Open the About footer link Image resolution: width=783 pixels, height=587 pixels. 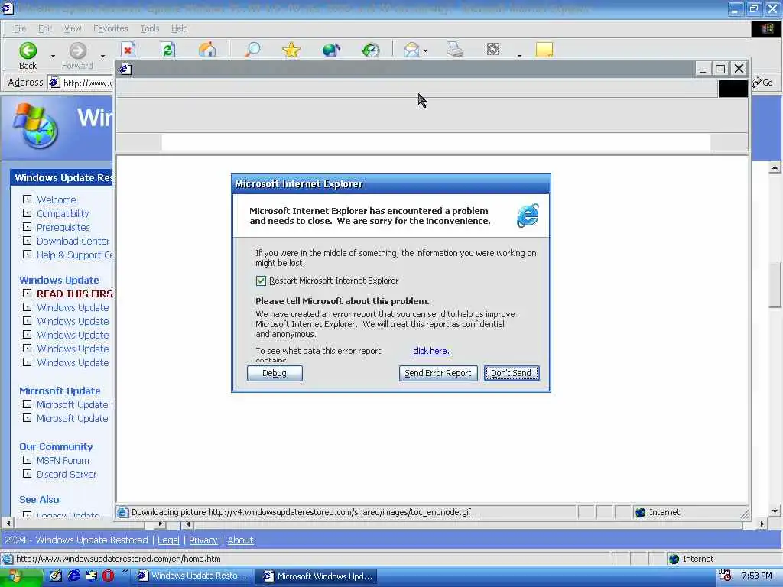point(241,540)
